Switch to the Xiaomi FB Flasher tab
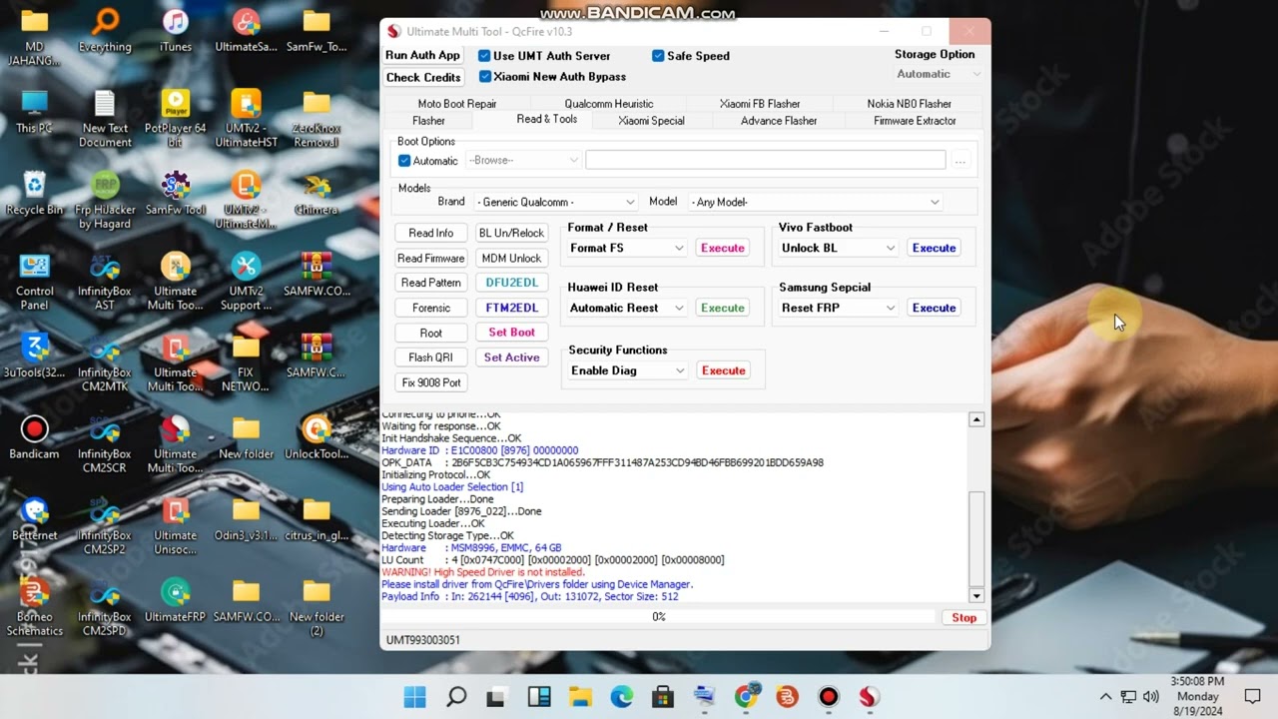 click(x=760, y=104)
